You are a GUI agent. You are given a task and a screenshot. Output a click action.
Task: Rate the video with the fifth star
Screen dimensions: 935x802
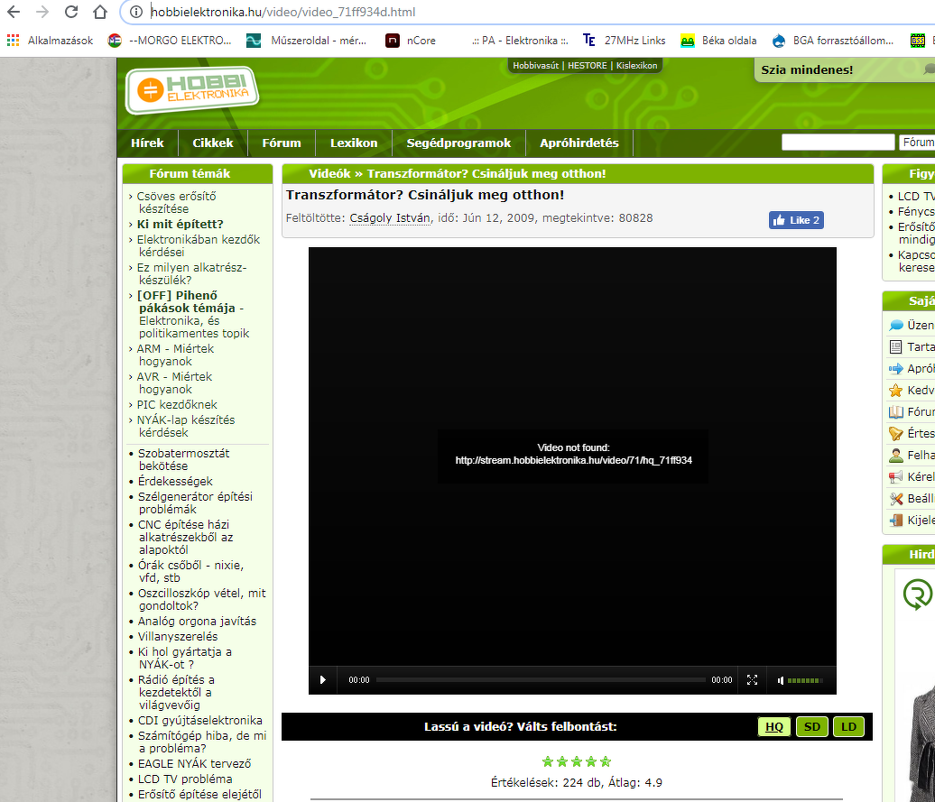[x=606, y=761]
